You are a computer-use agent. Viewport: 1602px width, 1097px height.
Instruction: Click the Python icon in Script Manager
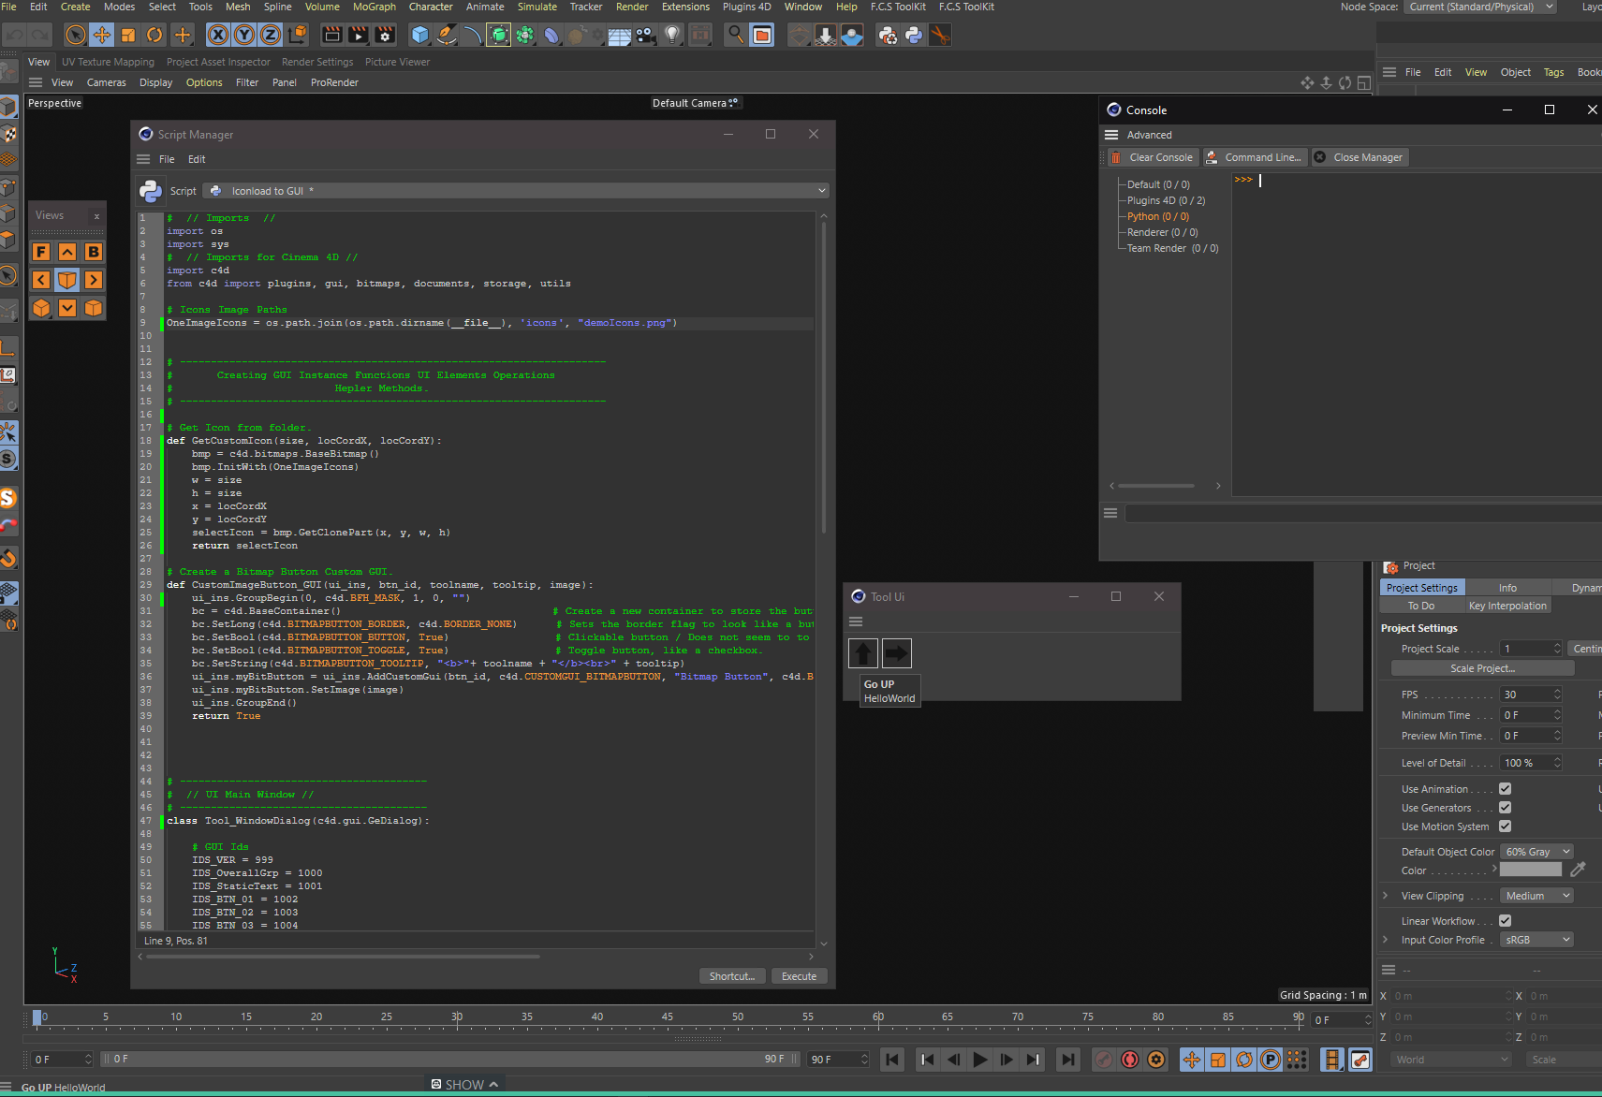click(x=151, y=191)
